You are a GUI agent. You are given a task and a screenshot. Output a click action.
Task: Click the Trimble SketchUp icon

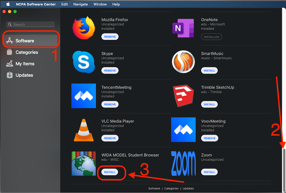tap(183, 96)
